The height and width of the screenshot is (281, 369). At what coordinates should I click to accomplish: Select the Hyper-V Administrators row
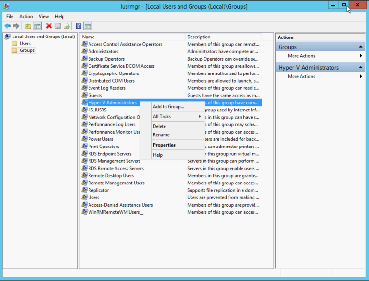112,102
